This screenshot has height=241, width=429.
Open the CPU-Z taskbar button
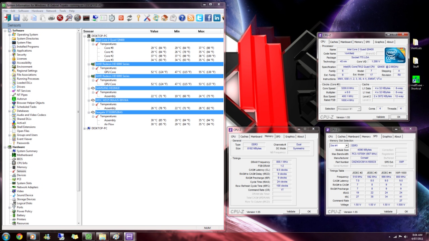[129, 236]
